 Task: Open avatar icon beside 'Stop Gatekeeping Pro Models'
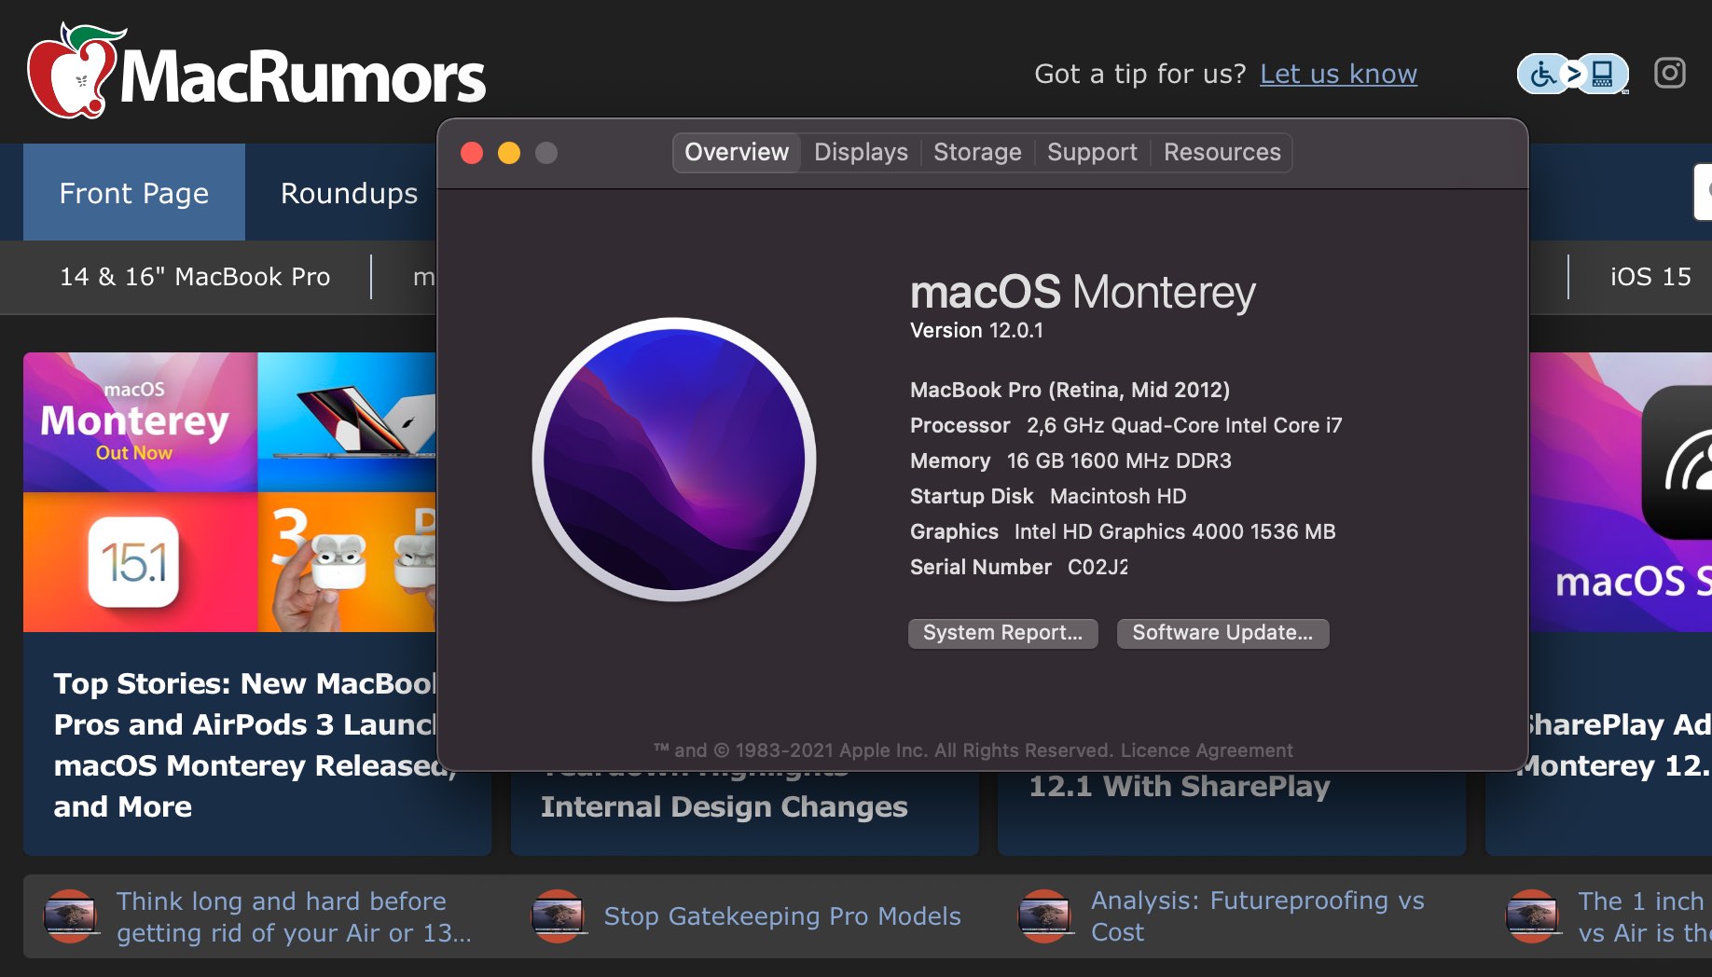tap(558, 916)
